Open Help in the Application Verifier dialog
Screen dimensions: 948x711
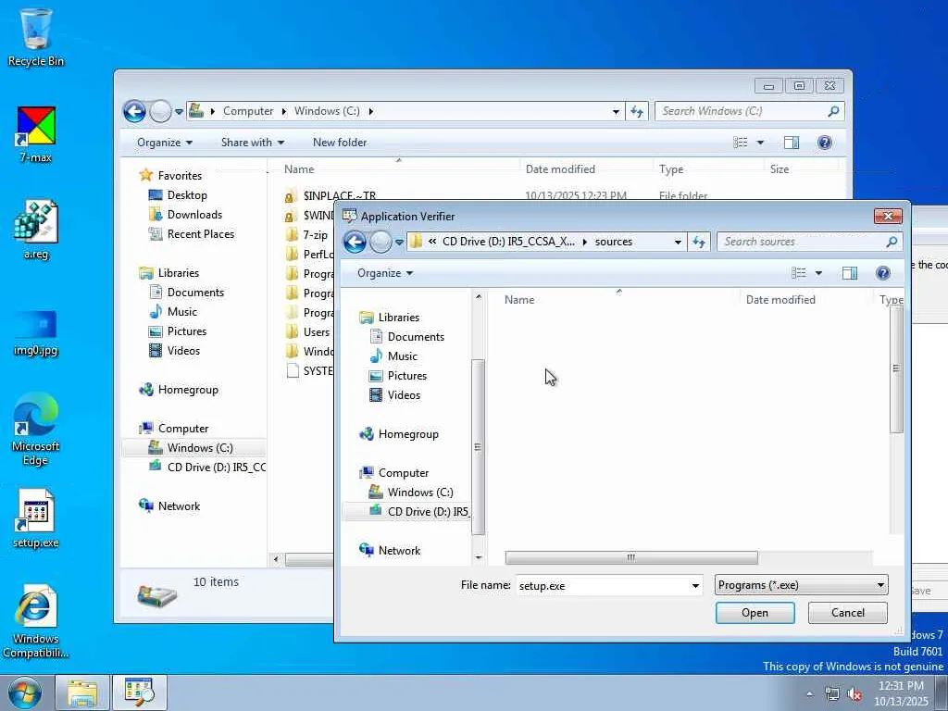[882, 273]
